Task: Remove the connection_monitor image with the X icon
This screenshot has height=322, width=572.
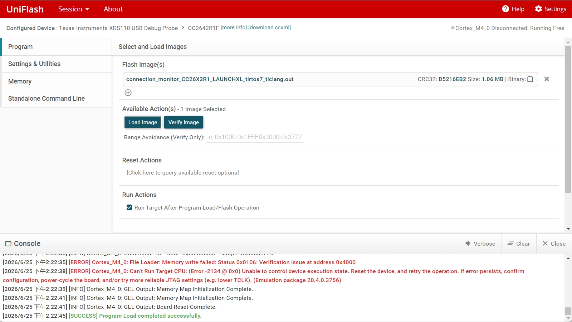Action: coord(547,79)
